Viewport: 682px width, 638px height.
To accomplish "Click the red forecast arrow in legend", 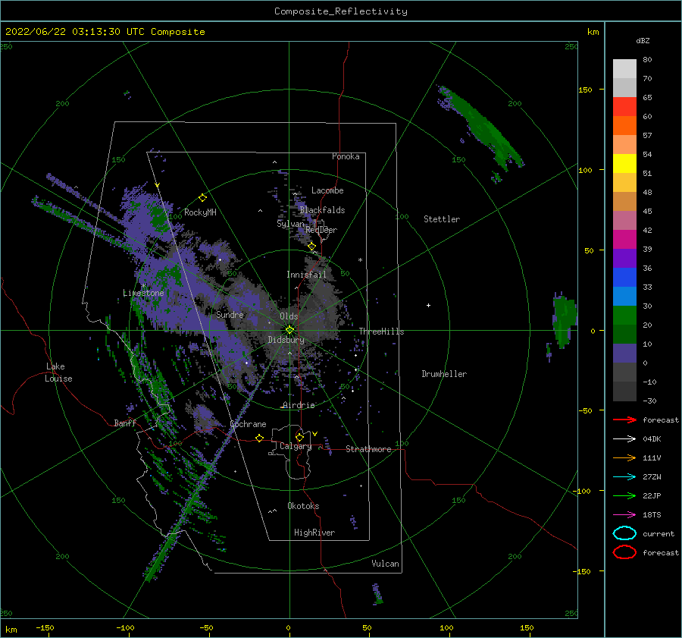I will [624, 420].
